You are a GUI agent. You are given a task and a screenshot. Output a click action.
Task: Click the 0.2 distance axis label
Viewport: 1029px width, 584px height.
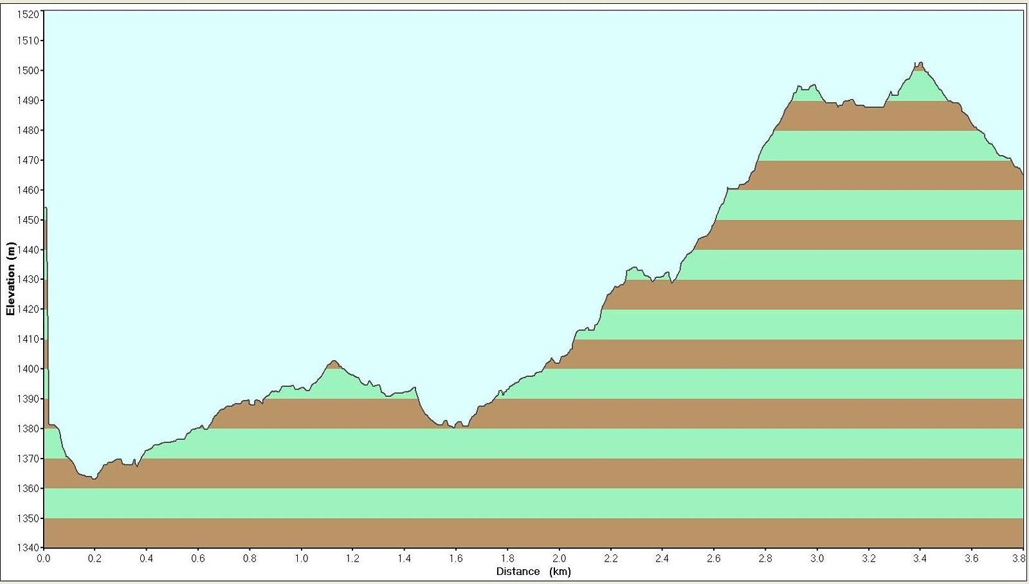click(x=95, y=558)
